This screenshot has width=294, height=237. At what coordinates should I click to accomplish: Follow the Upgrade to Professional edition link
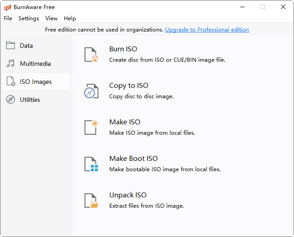pos(207,30)
